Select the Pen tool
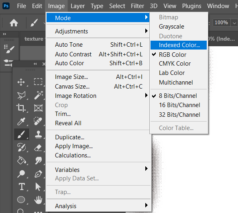Image resolution: width=238 pixels, height=213 pixels. tap(38, 174)
